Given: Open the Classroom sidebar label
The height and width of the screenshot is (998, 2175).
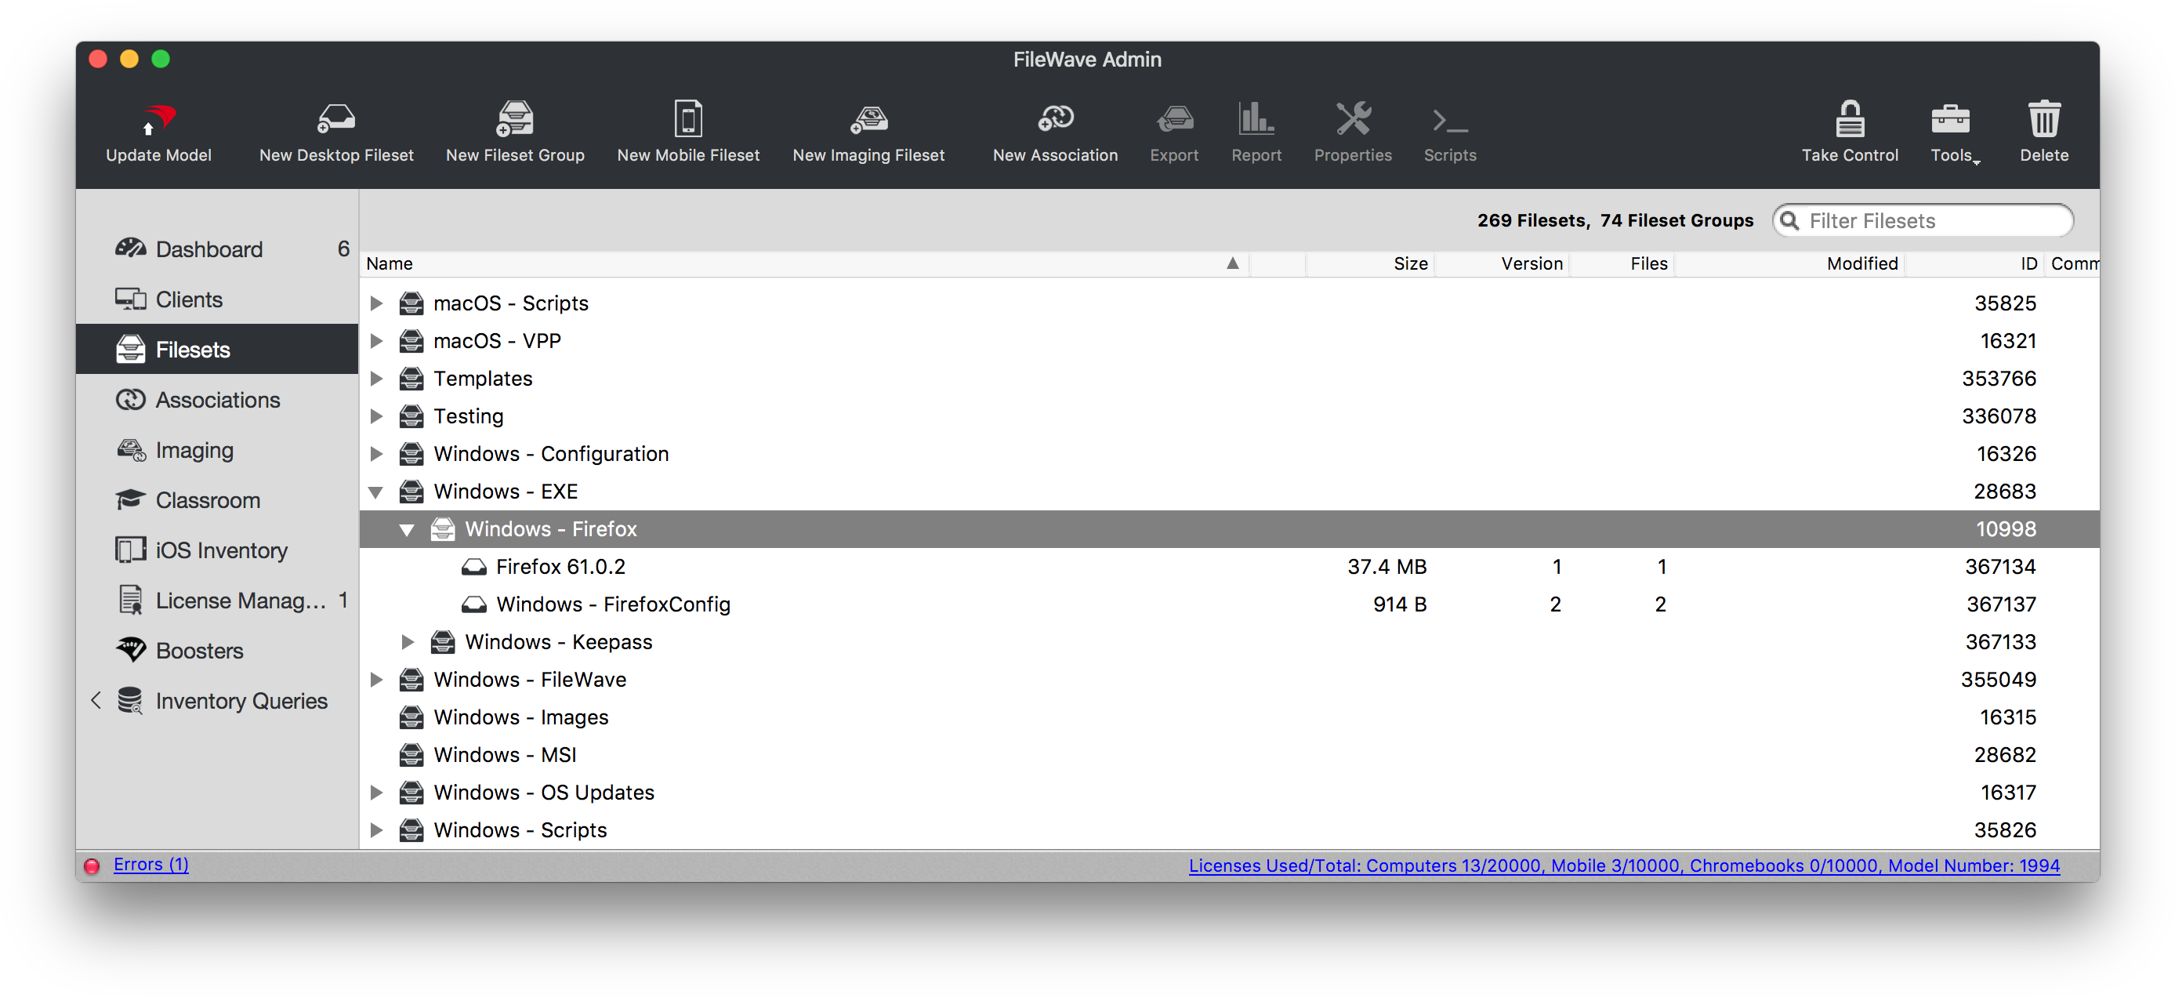Looking at the screenshot, I should [208, 500].
